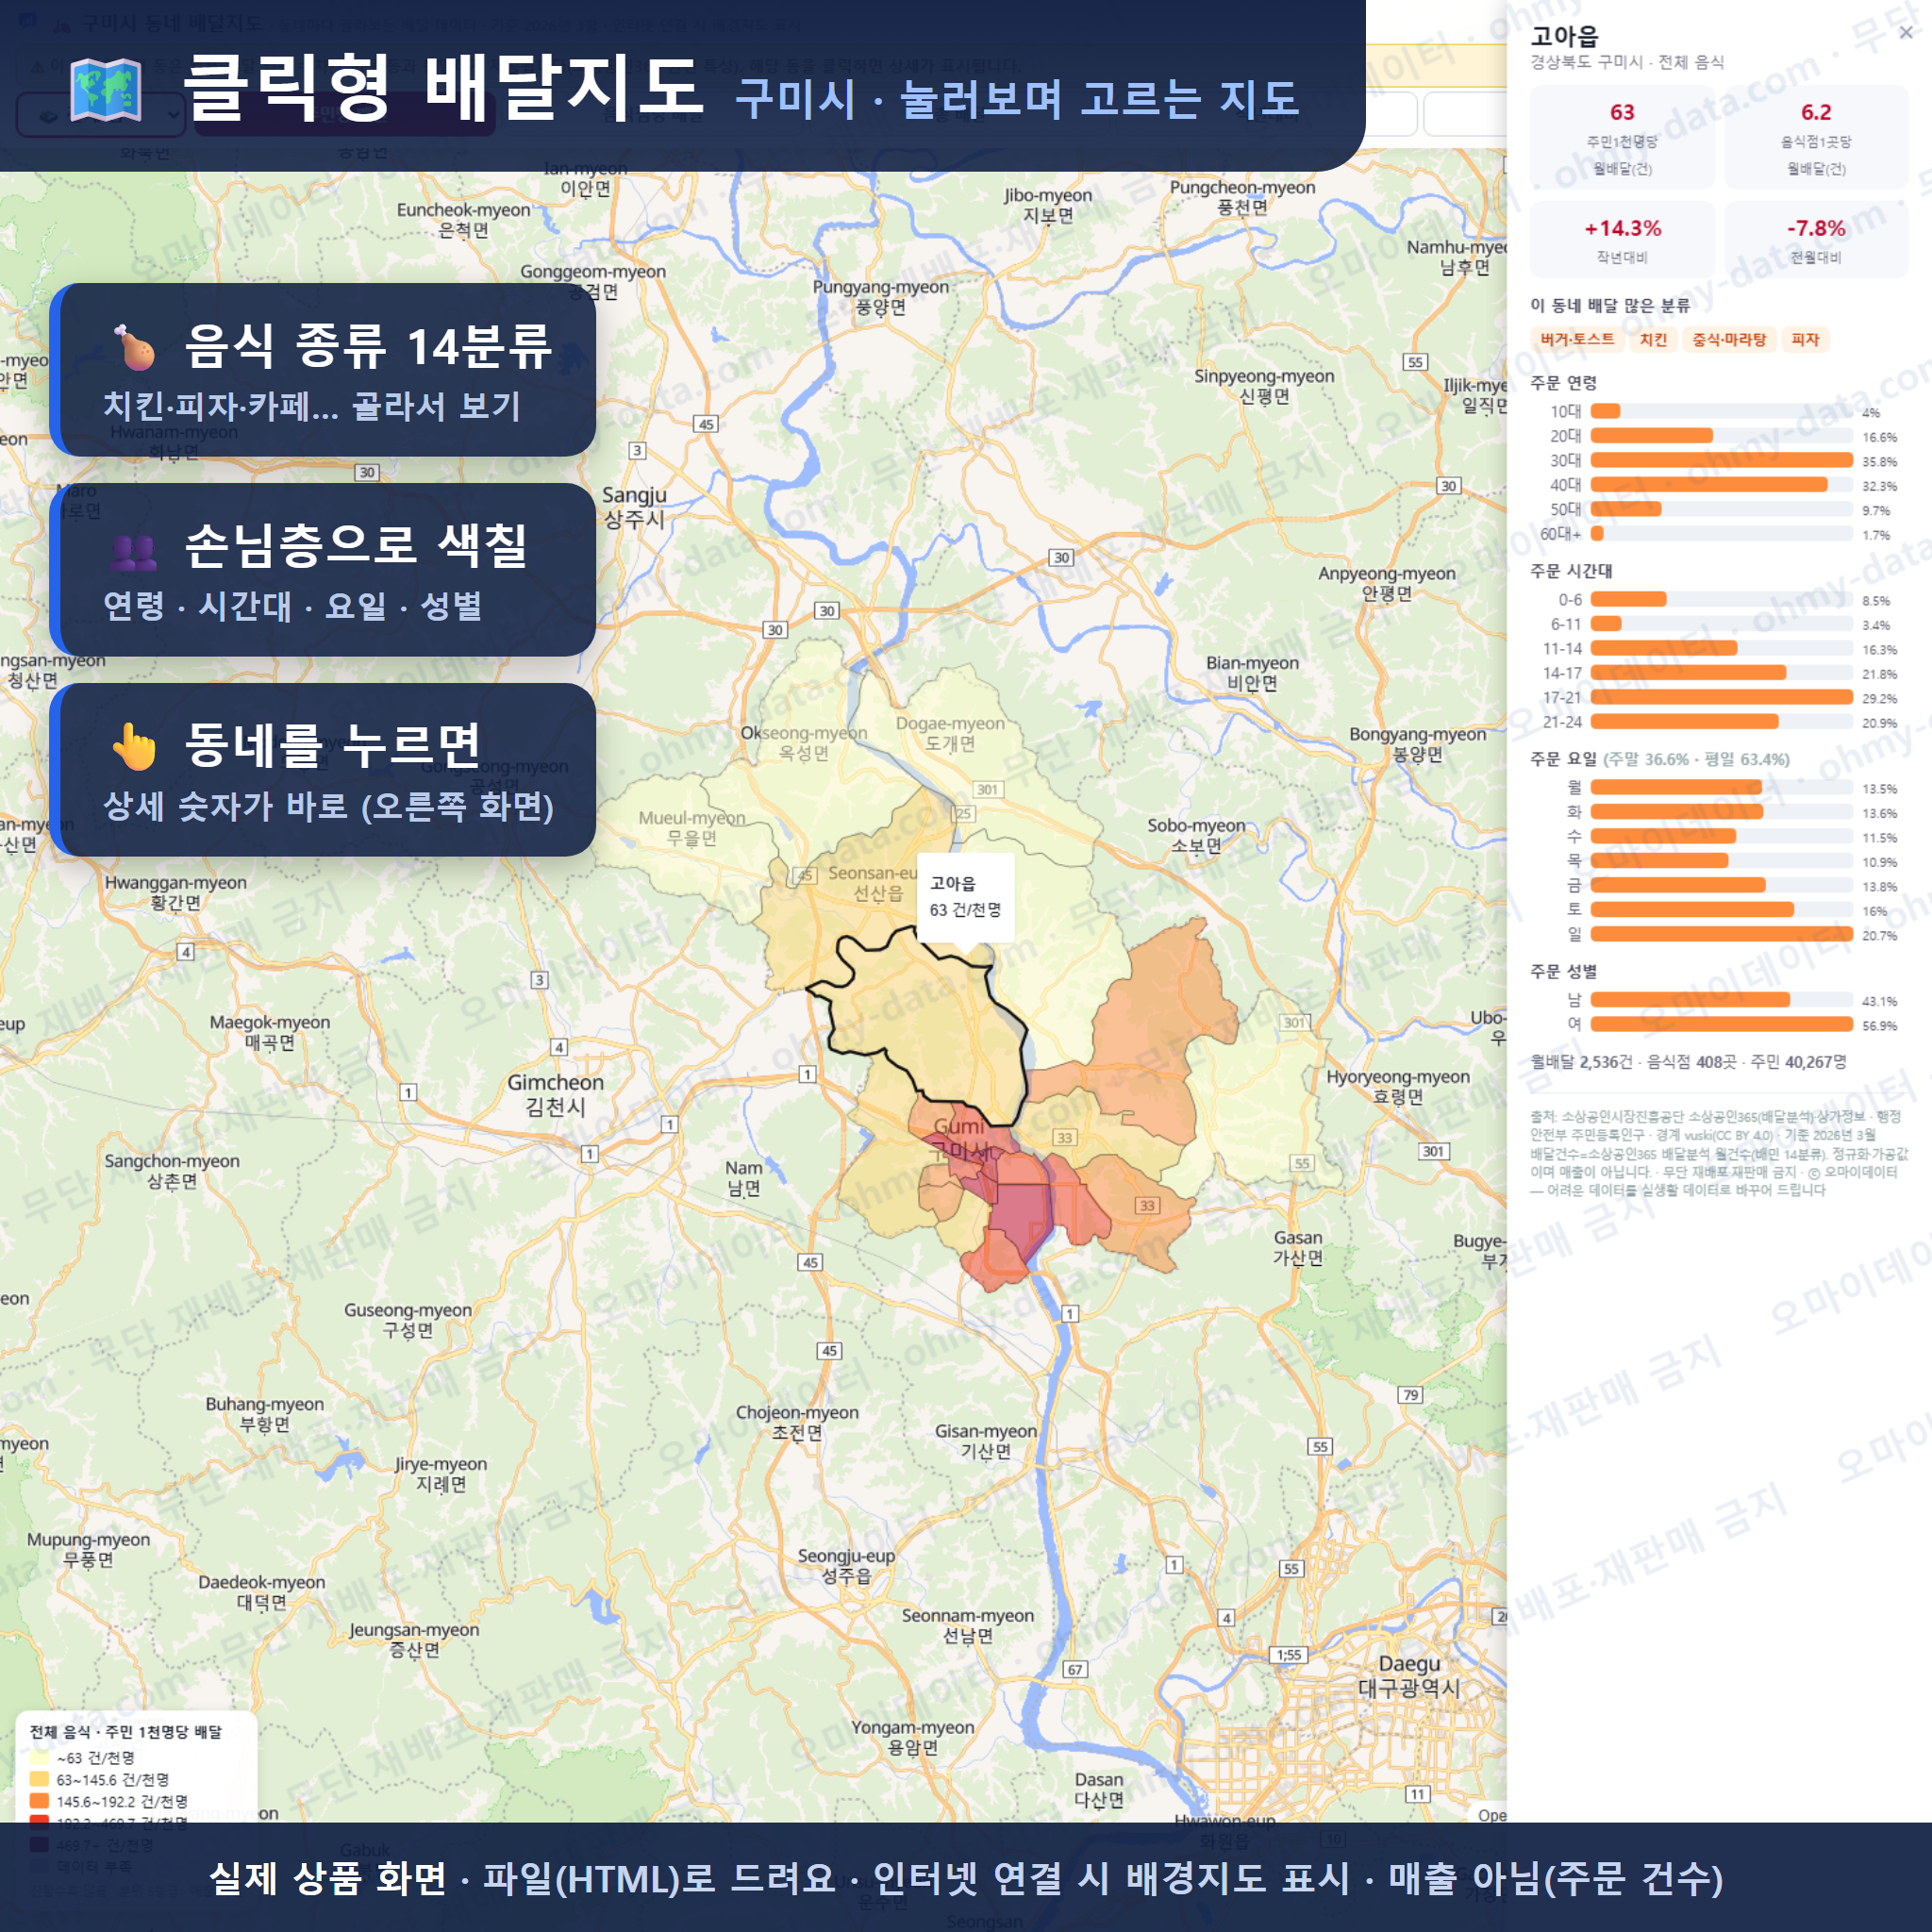Click the 월 13.5% weekday row
The image size is (1932, 1932).
click(1719, 788)
